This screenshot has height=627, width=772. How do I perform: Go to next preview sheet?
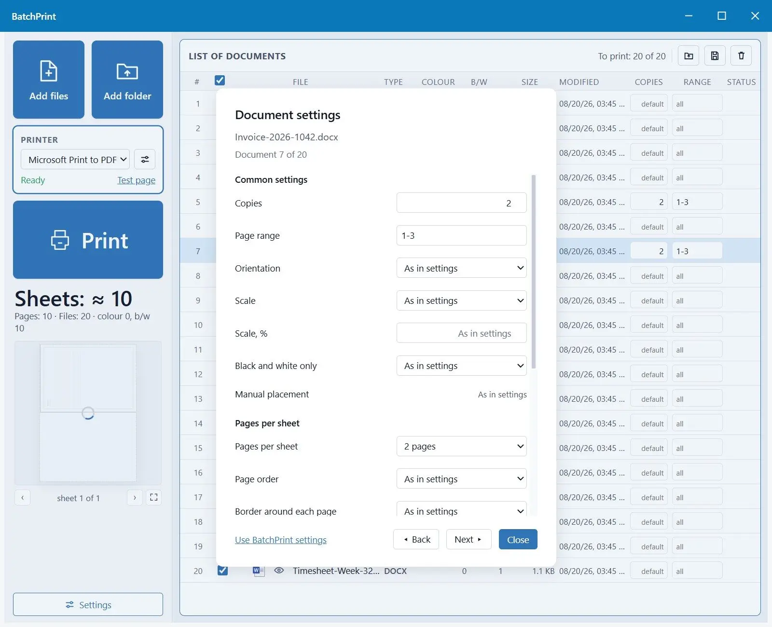pyautogui.click(x=135, y=497)
